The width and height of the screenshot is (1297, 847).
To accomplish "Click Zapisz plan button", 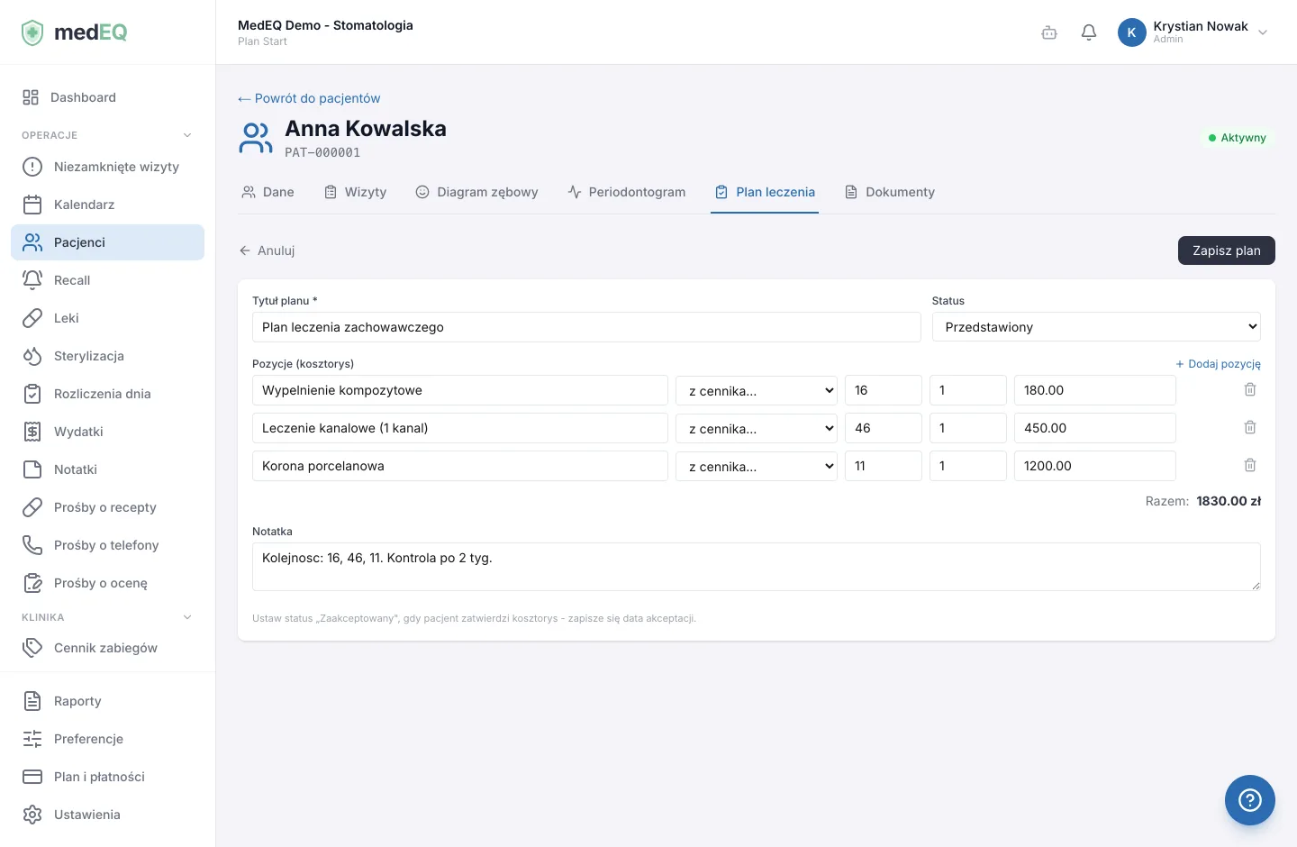I will pyautogui.click(x=1227, y=250).
